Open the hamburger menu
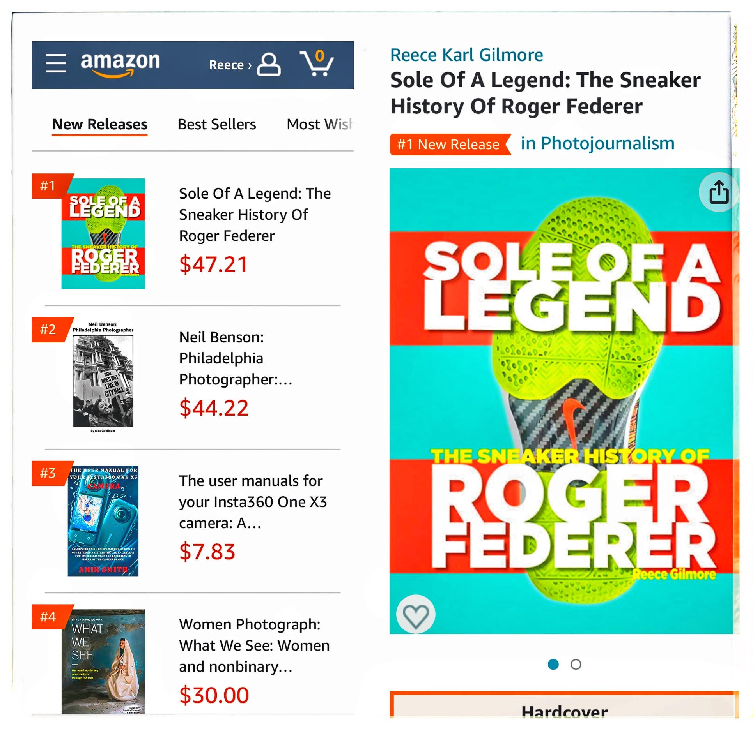The width and height of the screenshot is (753, 730). click(x=56, y=63)
